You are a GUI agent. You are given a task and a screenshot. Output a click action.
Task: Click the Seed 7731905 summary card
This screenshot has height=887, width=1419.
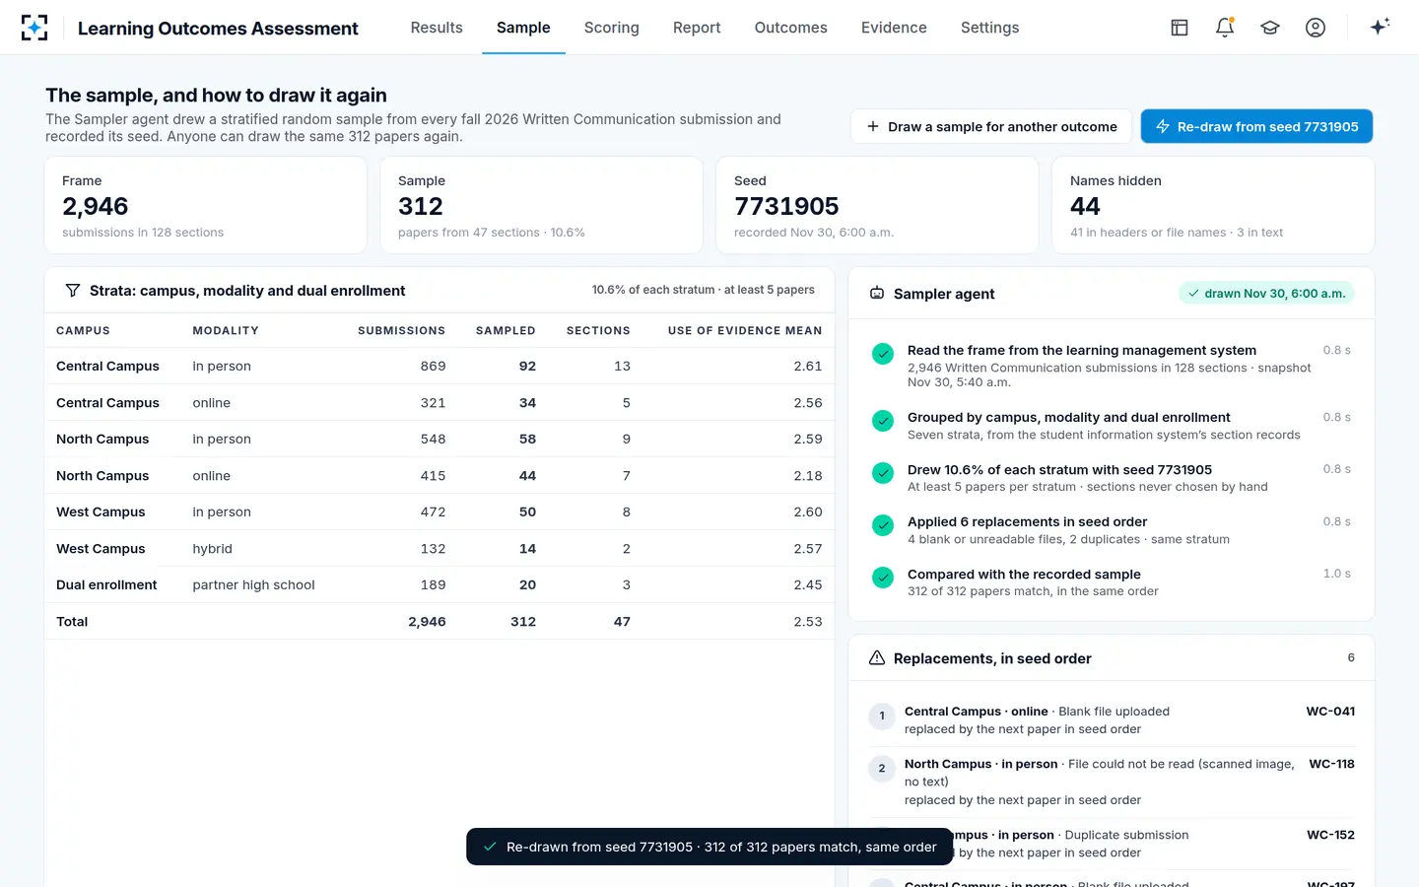[x=877, y=205]
